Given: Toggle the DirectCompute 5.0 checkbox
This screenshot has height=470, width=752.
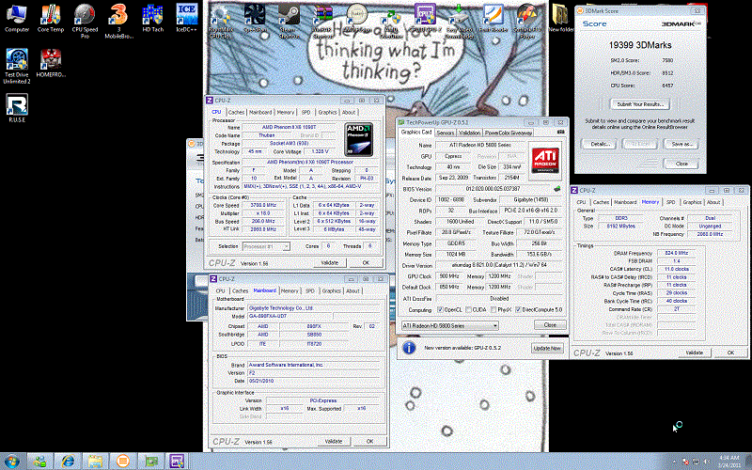Looking at the screenshot, I should tap(518, 310).
